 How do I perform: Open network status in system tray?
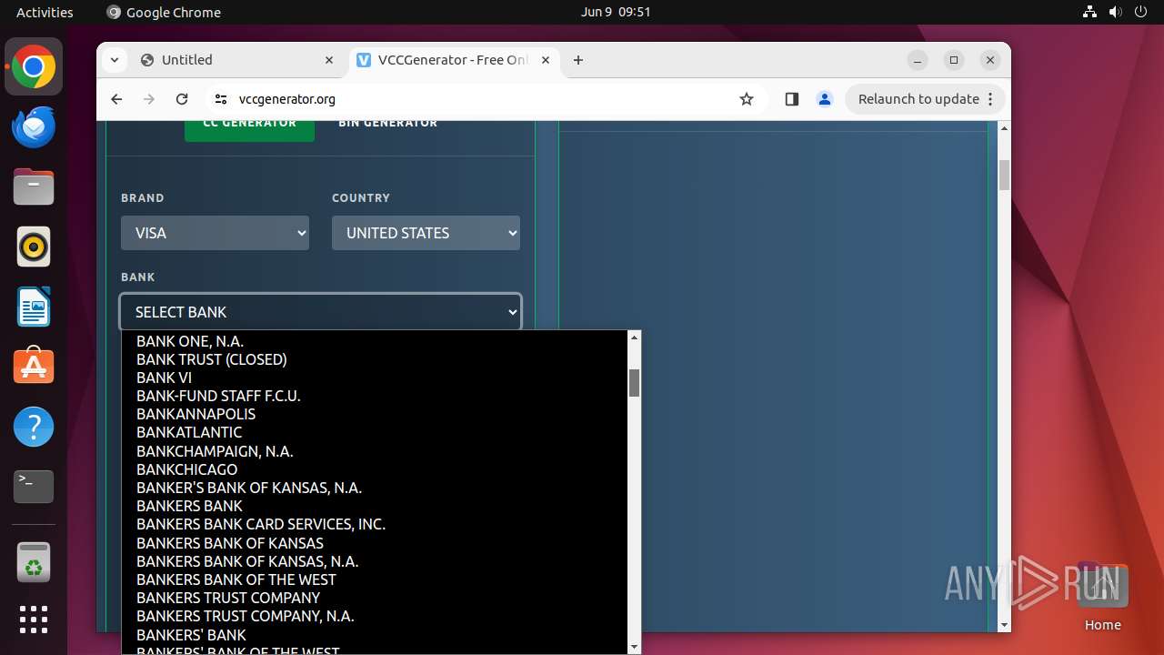[x=1090, y=12]
